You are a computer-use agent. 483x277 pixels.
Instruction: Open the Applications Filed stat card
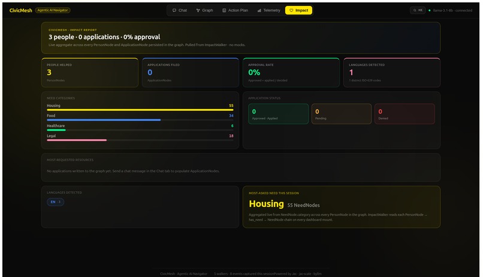(191, 73)
